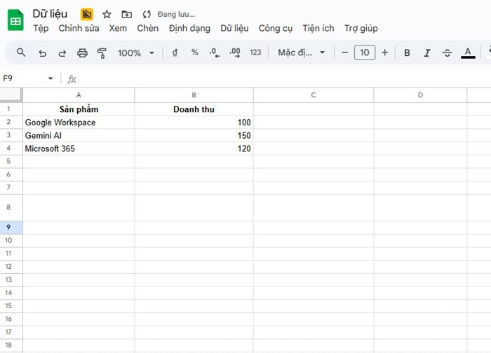The height and width of the screenshot is (353, 491).
Task: Open the Google Sheets home icon
Action: 15,20
